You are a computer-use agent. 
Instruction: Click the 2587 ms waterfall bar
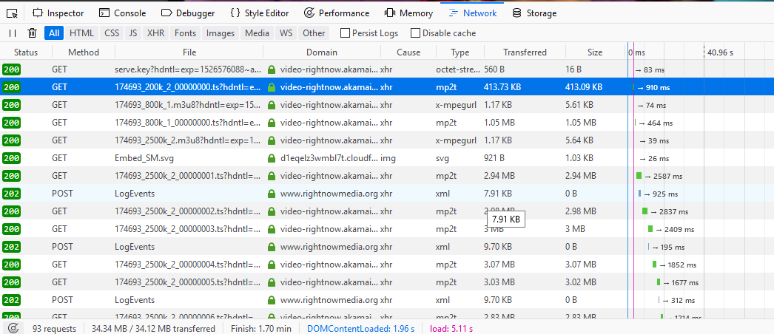[x=639, y=176]
